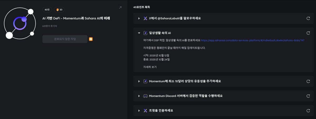Click the campaign orbit logo thumbnail

pyautogui.click(x=20, y=24)
